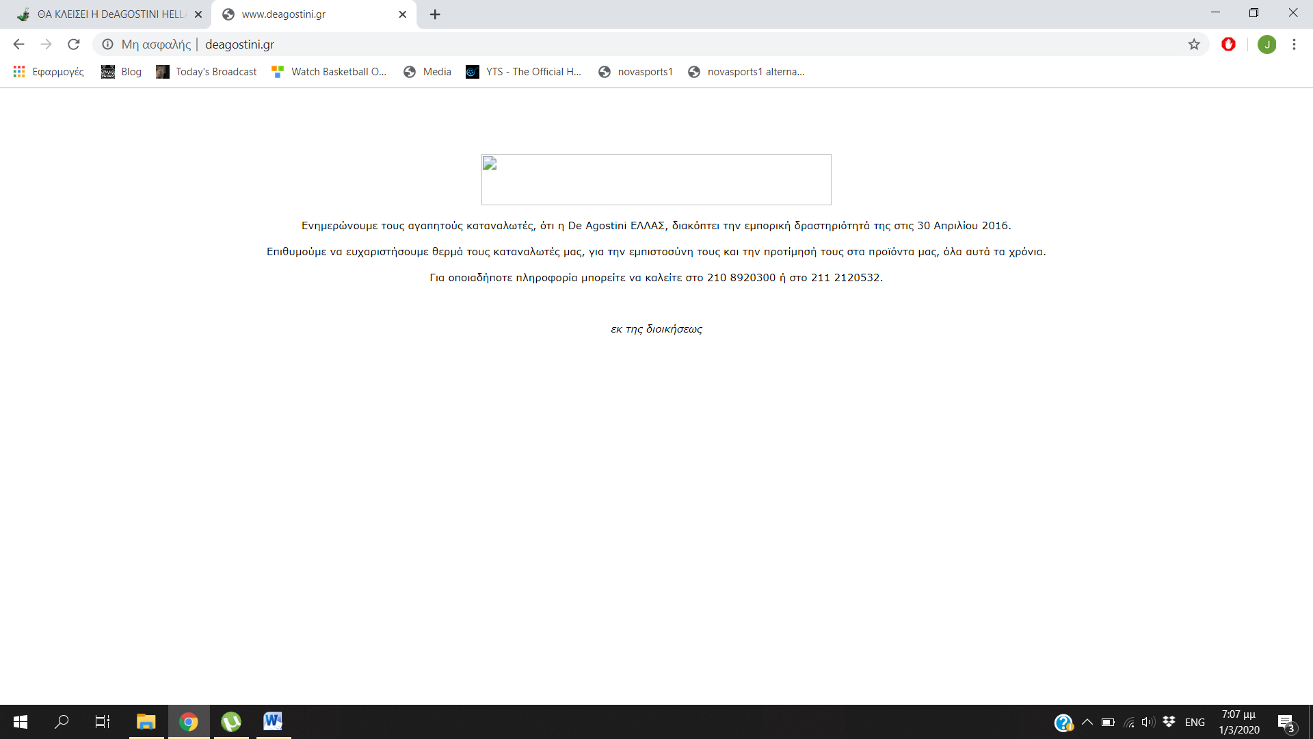The height and width of the screenshot is (739, 1313).
Task: Open the Wi-Fi network tray icon
Action: pyautogui.click(x=1128, y=722)
